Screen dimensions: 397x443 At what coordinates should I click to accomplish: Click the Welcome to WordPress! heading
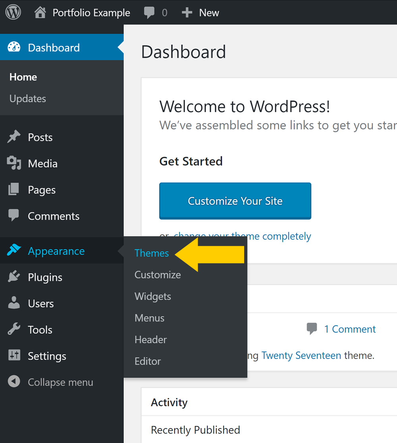tap(245, 107)
